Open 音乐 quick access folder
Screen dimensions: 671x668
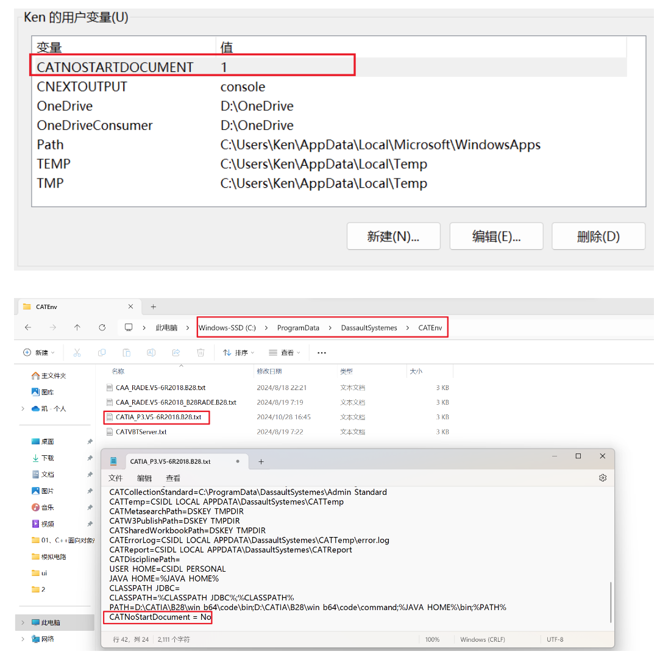click(43, 508)
